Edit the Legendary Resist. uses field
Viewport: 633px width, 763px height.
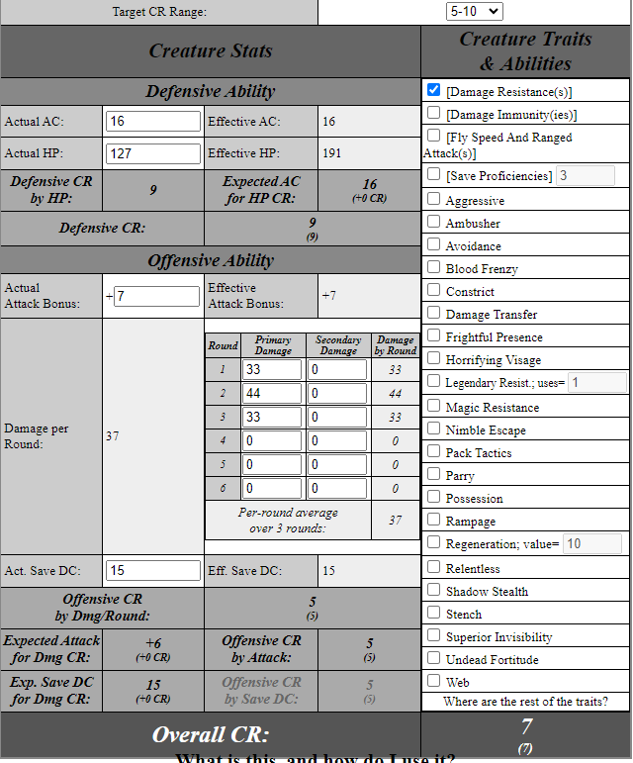[x=597, y=382]
